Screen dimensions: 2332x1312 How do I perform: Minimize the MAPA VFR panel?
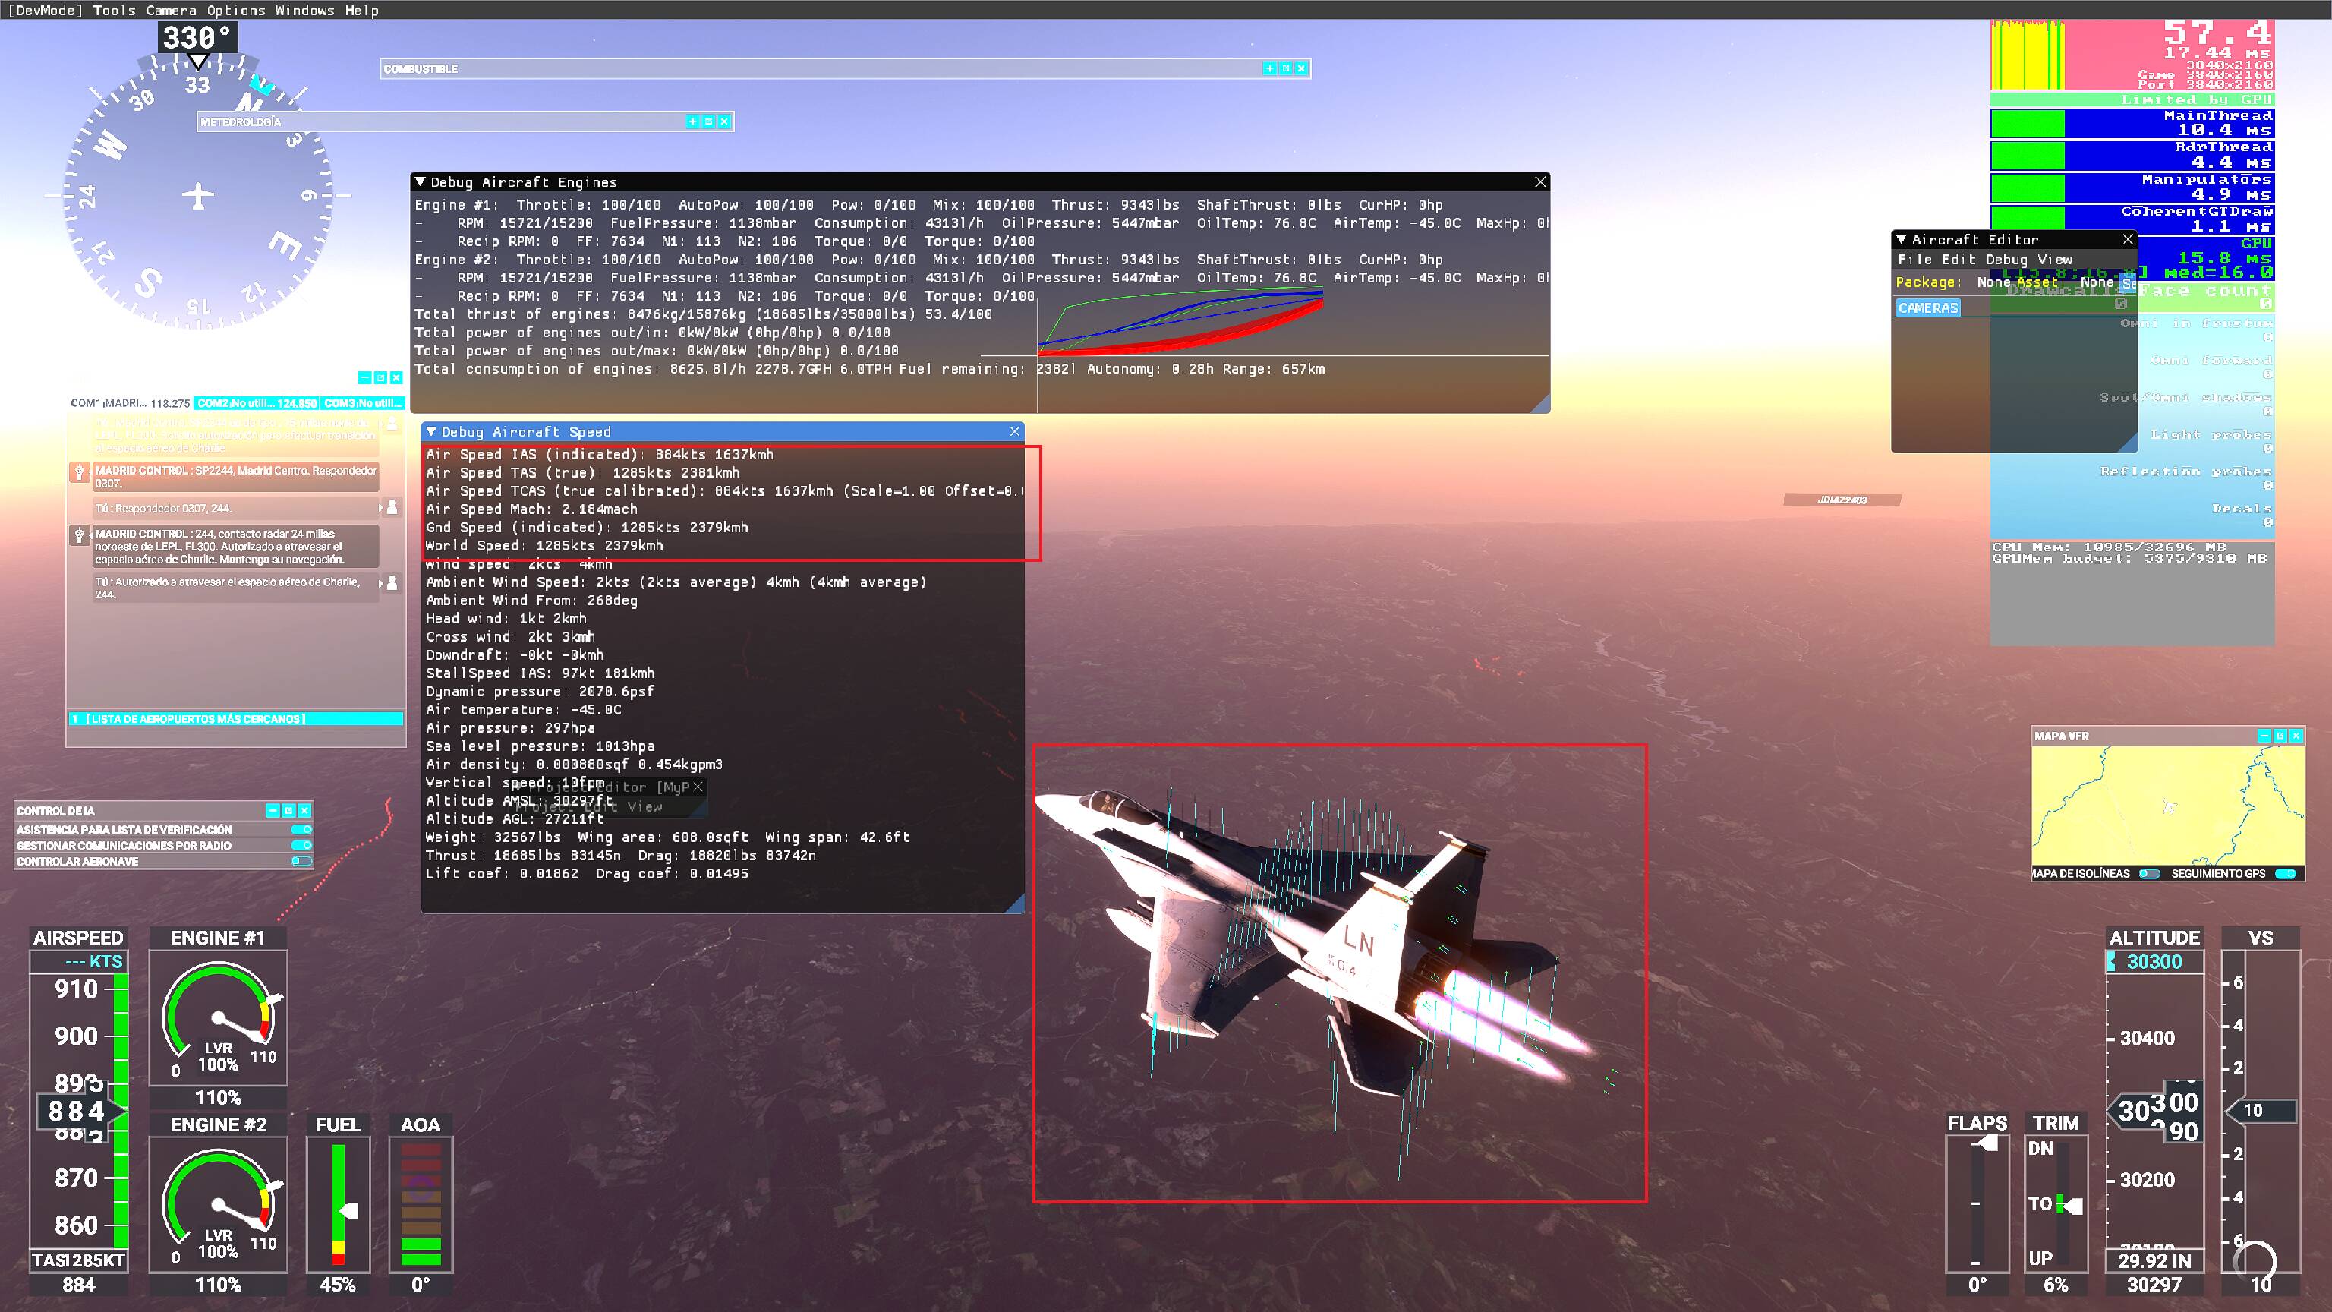point(2264,736)
